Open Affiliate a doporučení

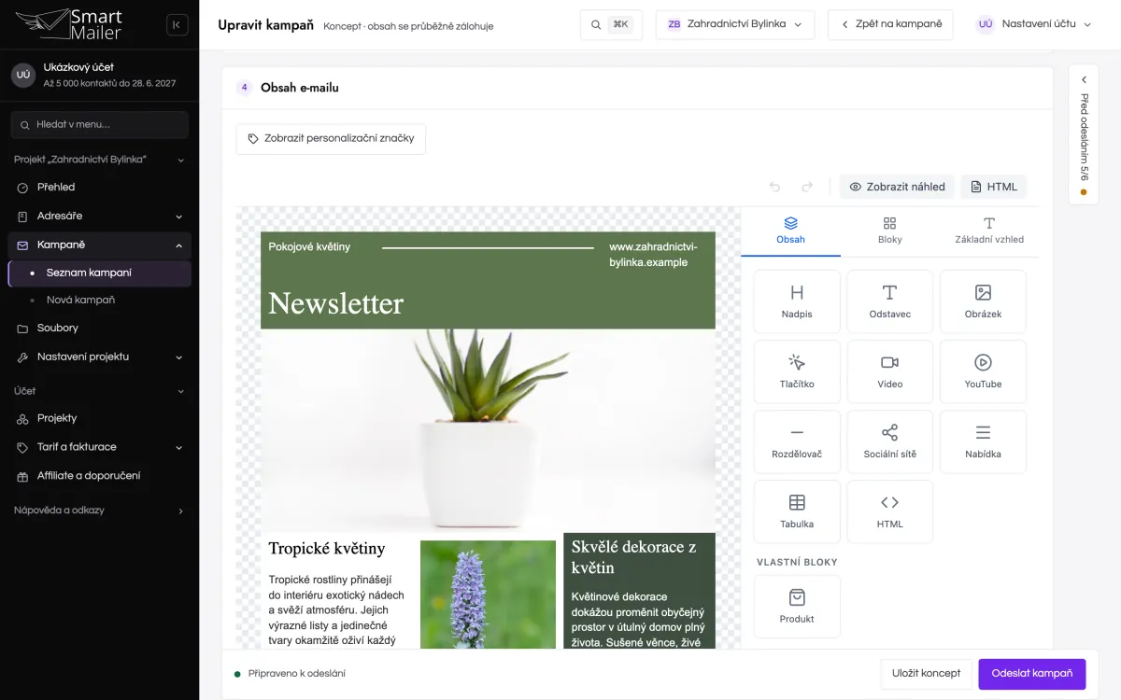coord(100,476)
